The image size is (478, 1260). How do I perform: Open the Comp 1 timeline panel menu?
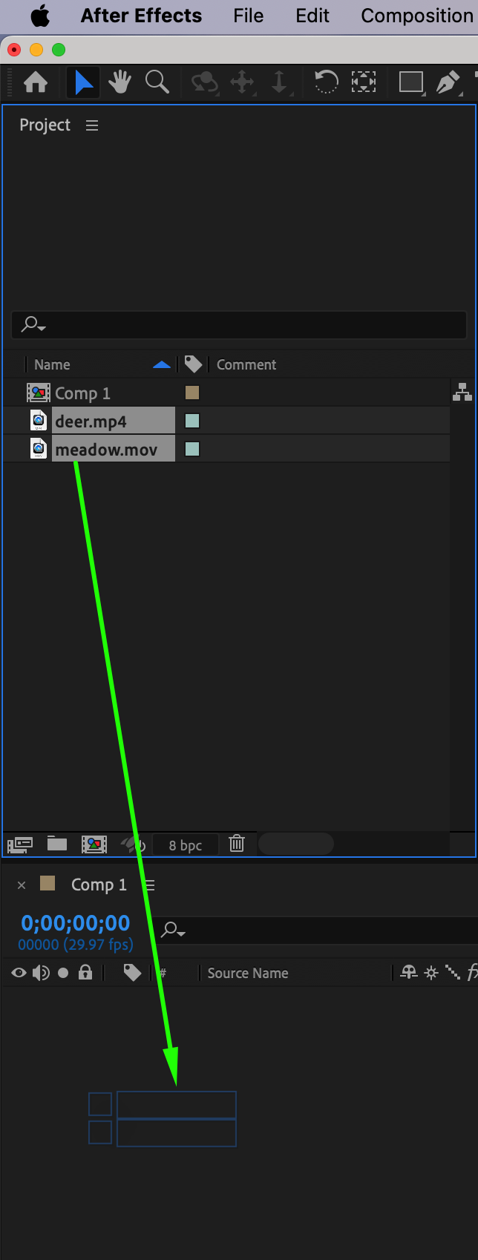(x=150, y=885)
